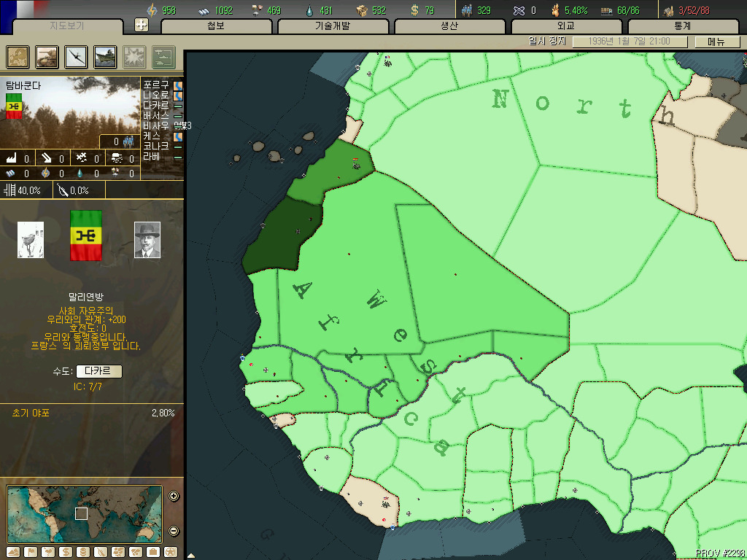Click the IC: 7/7 text

click(88, 386)
